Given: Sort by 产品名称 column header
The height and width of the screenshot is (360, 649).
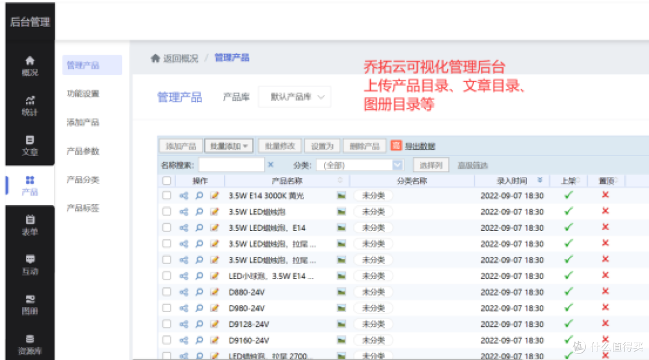Looking at the screenshot, I should (x=287, y=181).
